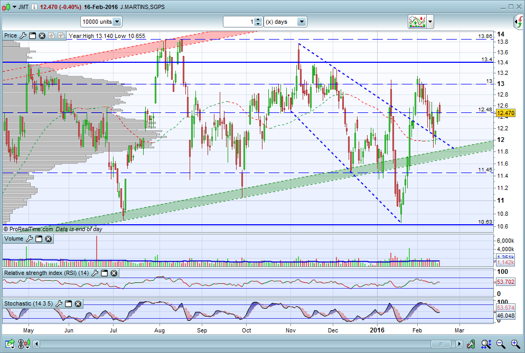
Task: Zoom in with the plus magnifier
Action: [x=515, y=344]
